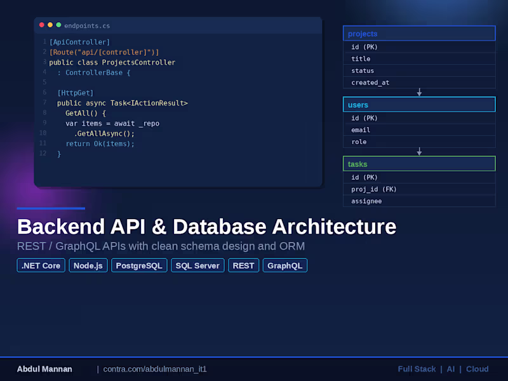This screenshot has width=508, height=381.
Task: Click the Full Stack footer label
Action: tap(417, 369)
